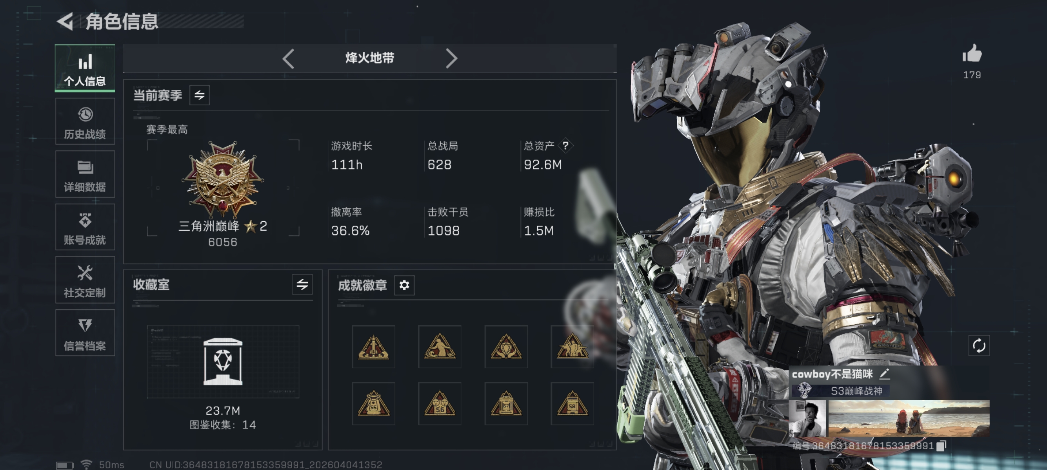Like this profile with the thumbs-up icon

972,54
